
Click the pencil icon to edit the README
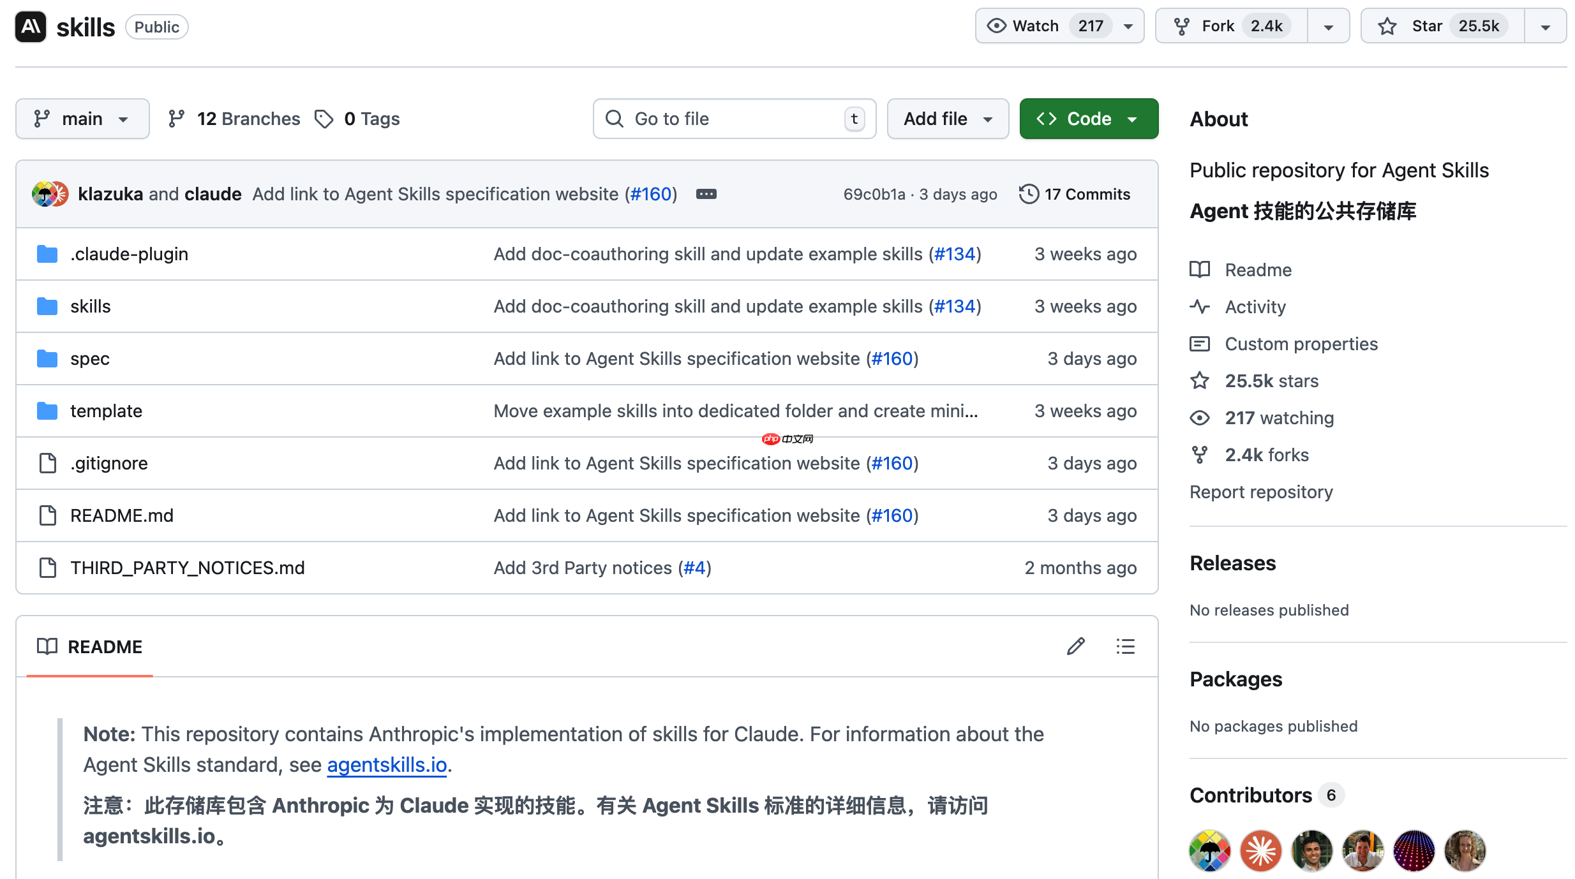pyautogui.click(x=1076, y=646)
